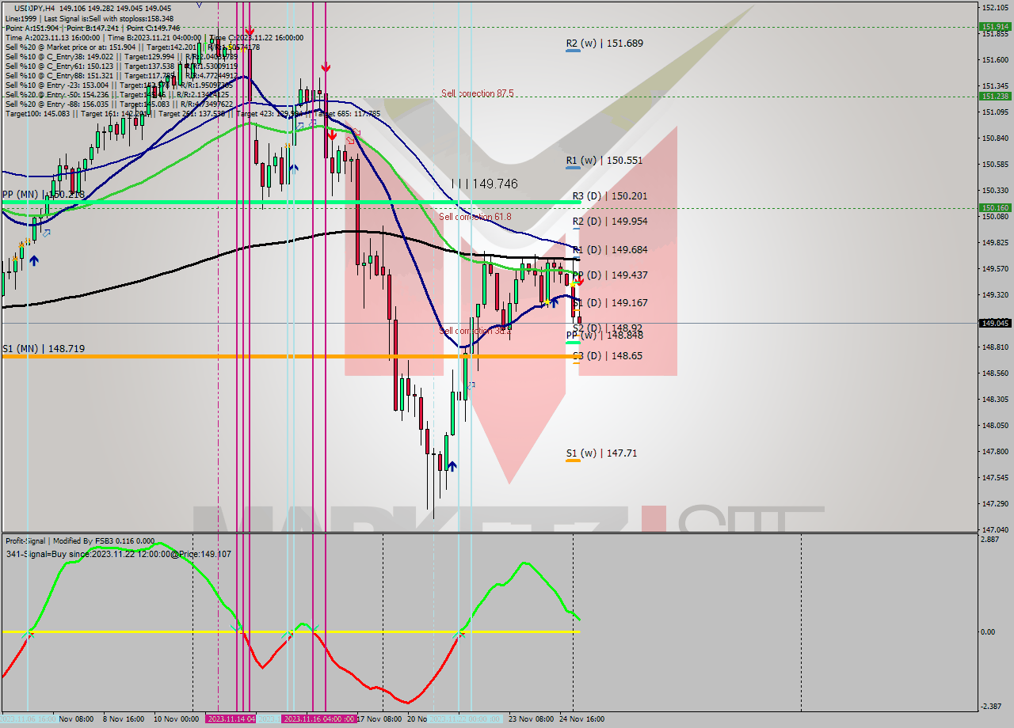Viewport: 1014px width, 728px height.
Task: Click the 149.045 current price tag on the axis
Action: click(994, 323)
